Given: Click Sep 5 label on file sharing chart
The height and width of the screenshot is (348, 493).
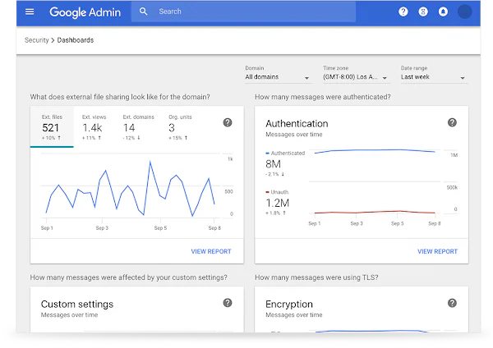Looking at the screenshot, I should (x=160, y=227).
